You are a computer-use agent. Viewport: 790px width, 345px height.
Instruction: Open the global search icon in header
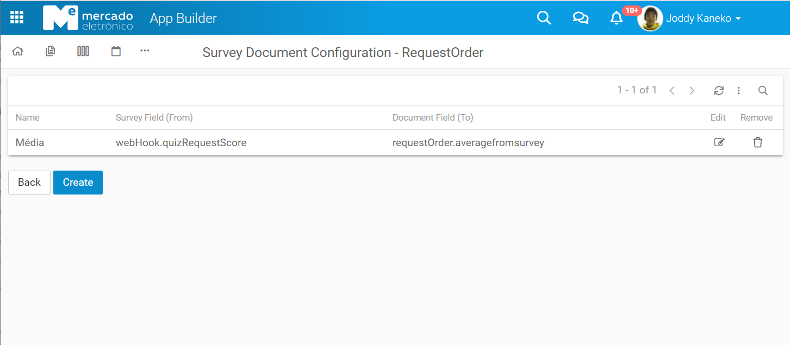[544, 18]
